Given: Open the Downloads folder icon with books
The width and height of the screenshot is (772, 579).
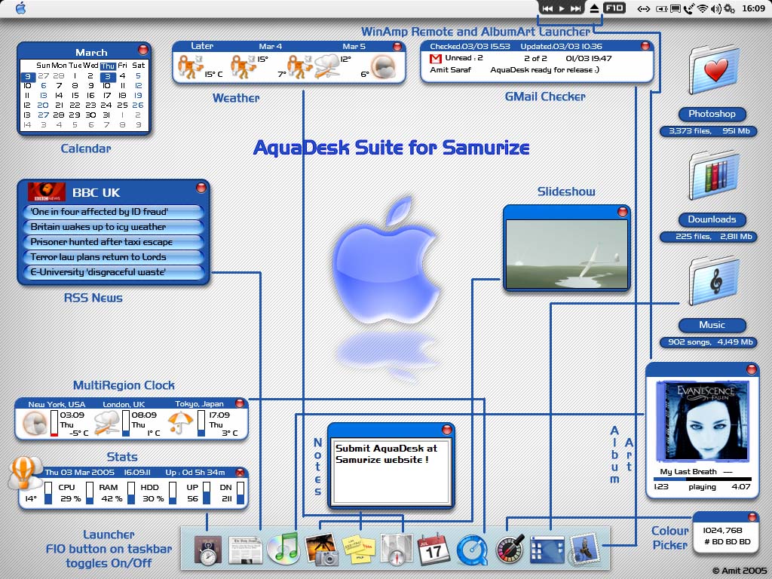Looking at the screenshot, I should pos(715,176).
